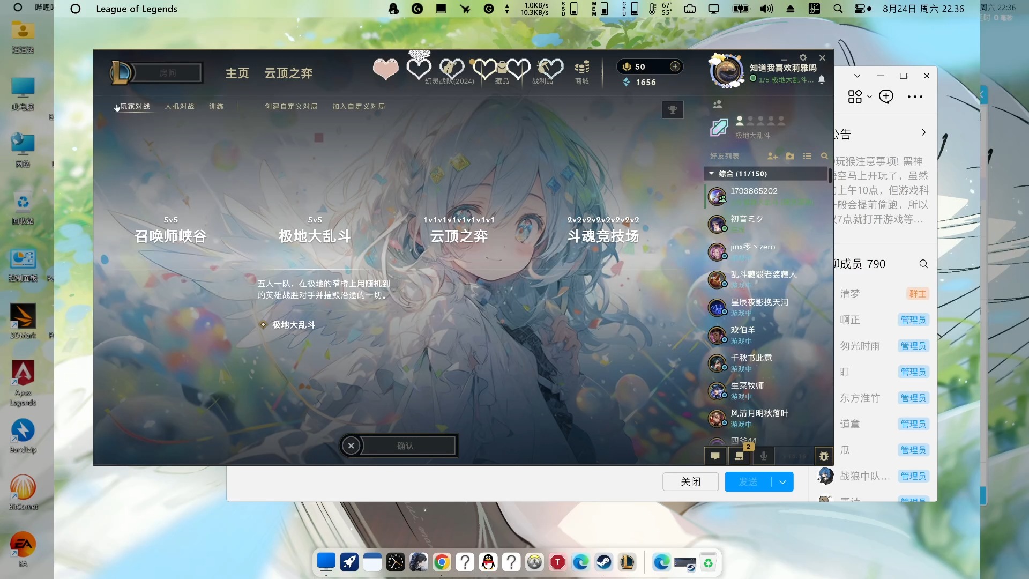Open friend jinx零丶zero in friends list
This screenshot has height=579, width=1029.
[766, 252]
